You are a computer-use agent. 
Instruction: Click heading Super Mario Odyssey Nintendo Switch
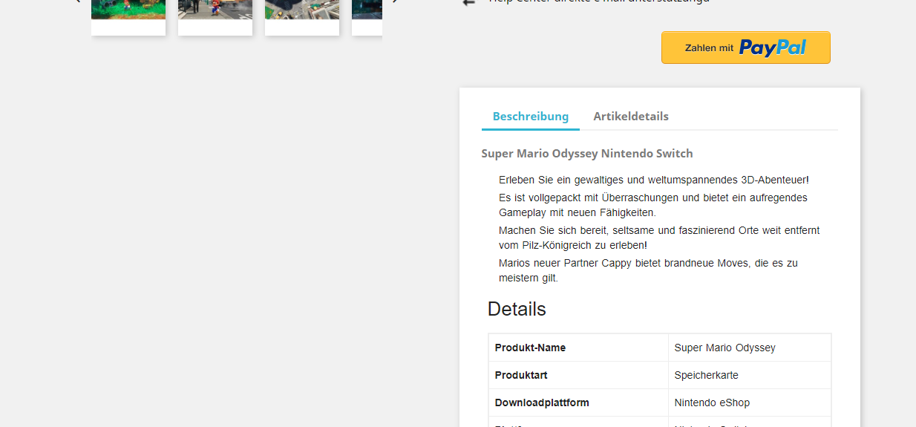coord(587,154)
